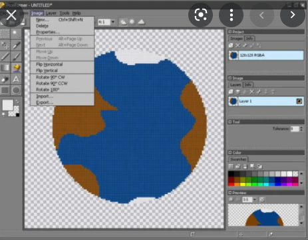Screen dimensions: 308x240
Task: Choose the gradient fill tool
Action: pyautogui.click(x=5, y=68)
